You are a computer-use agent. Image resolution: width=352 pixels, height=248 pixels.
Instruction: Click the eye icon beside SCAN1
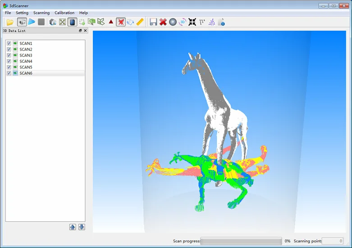15,43
